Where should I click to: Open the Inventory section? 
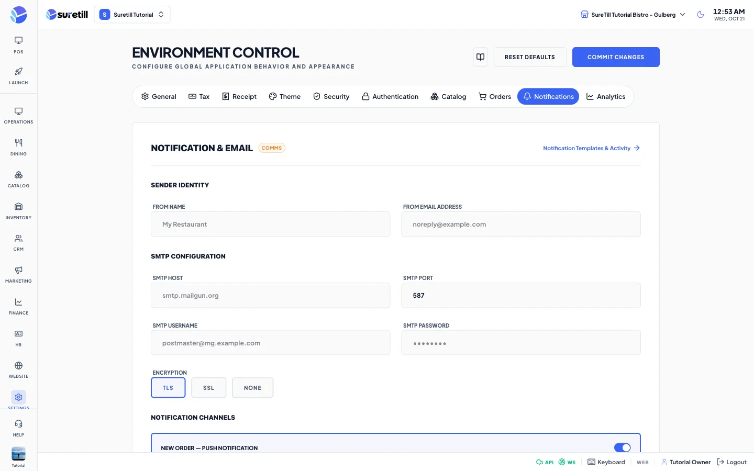pyautogui.click(x=18, y=211)
